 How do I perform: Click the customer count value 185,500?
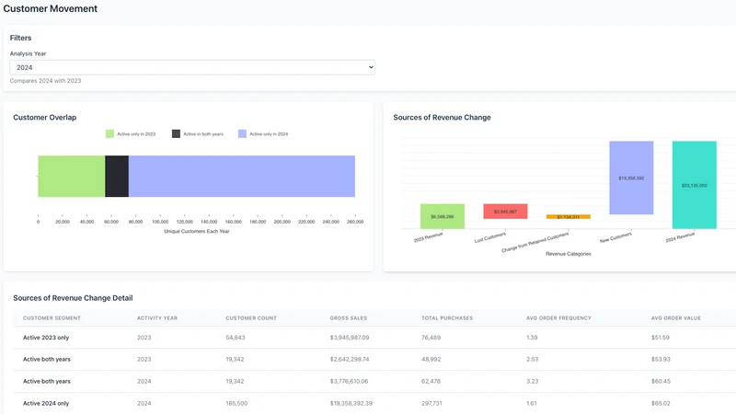(236, 403)
